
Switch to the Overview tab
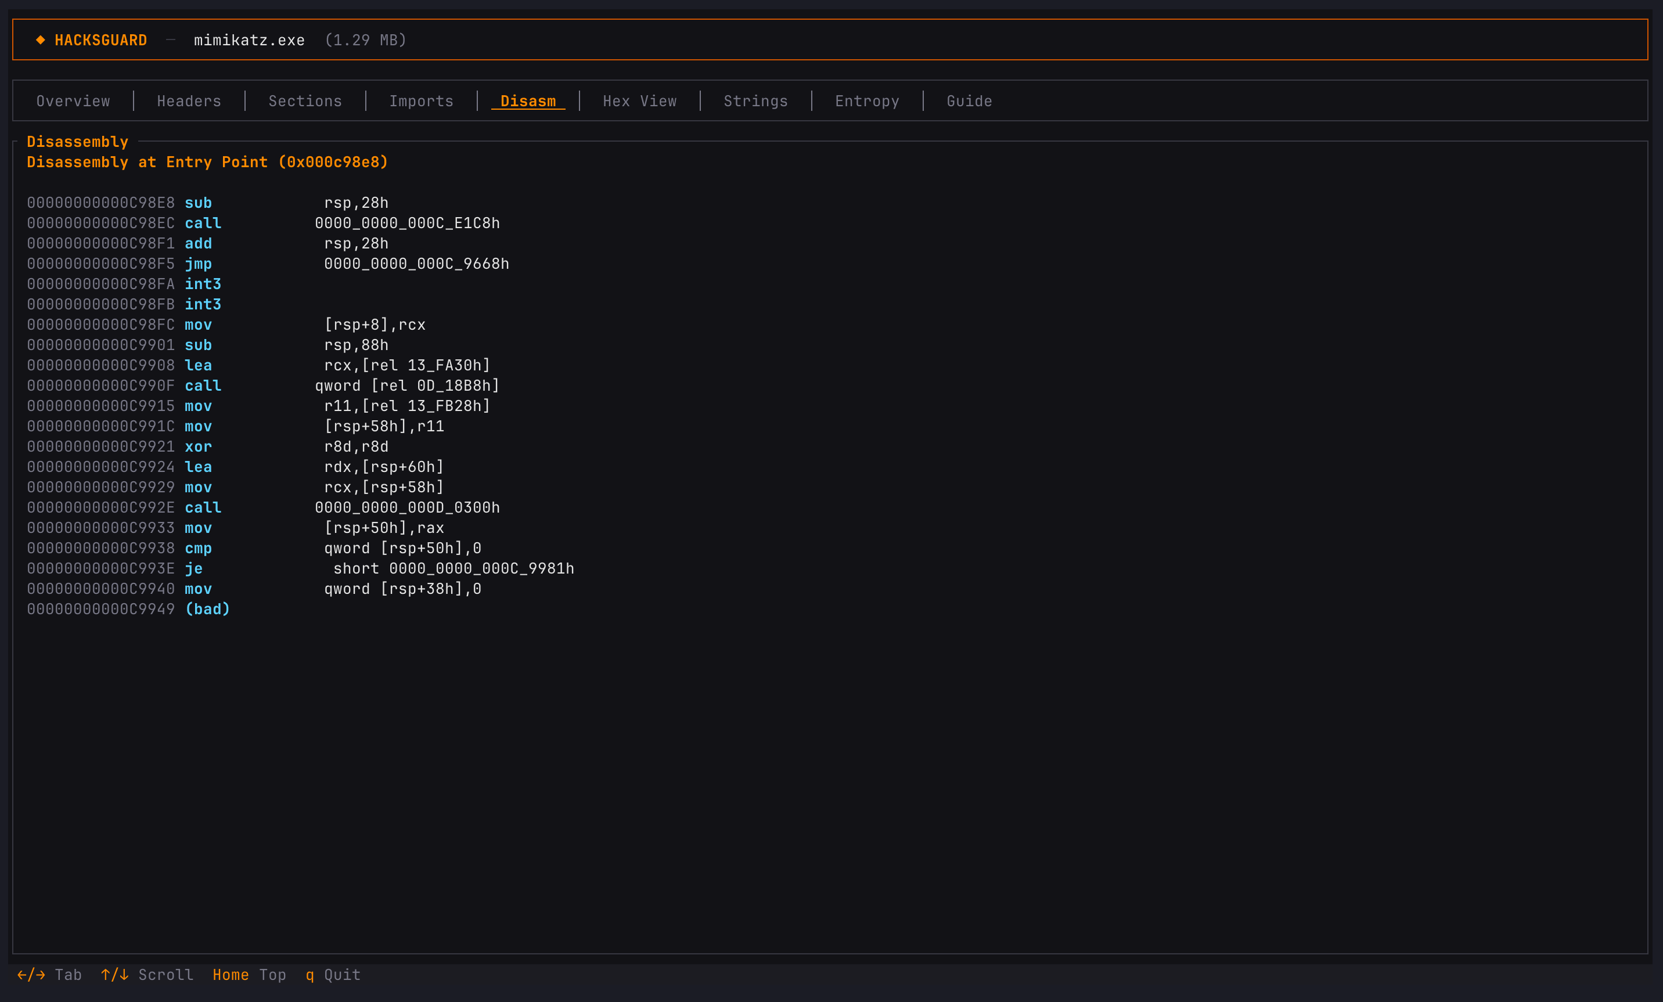point(73,101)
